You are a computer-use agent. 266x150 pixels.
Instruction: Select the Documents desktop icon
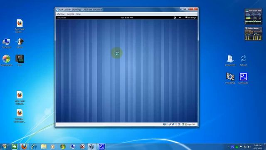pos(230,60)
